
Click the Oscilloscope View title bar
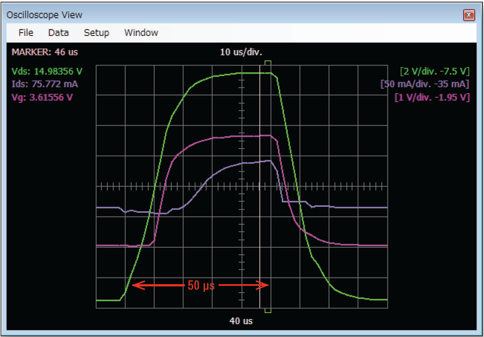point(218,15)
